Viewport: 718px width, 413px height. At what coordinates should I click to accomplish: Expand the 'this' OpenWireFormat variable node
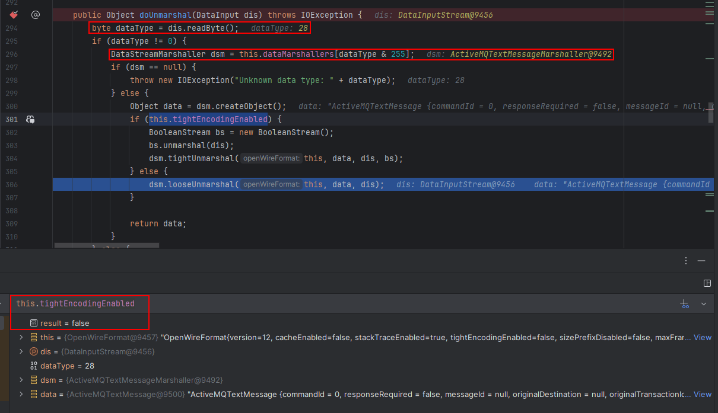point(21,337)
